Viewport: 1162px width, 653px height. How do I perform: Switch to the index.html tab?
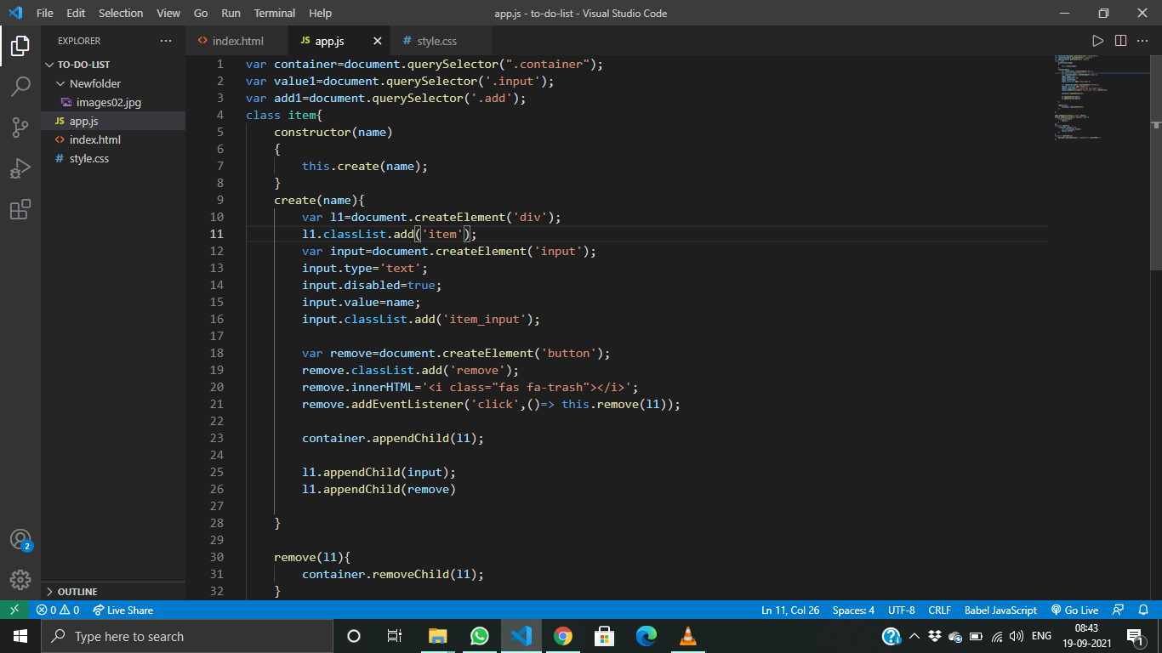(x=237, y=41)
